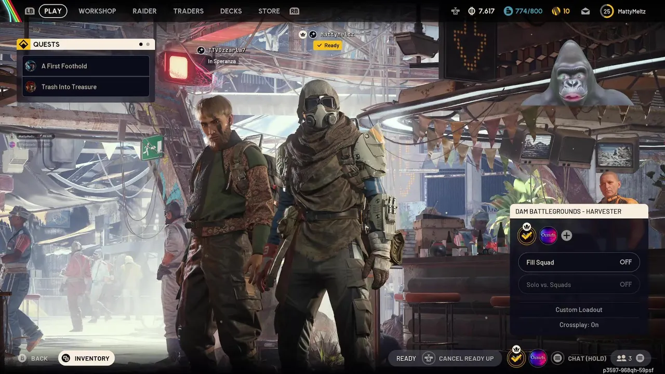Click the LB bumper icon
The width and height of the screenshot is (665, 374).
tap(30, 11)
